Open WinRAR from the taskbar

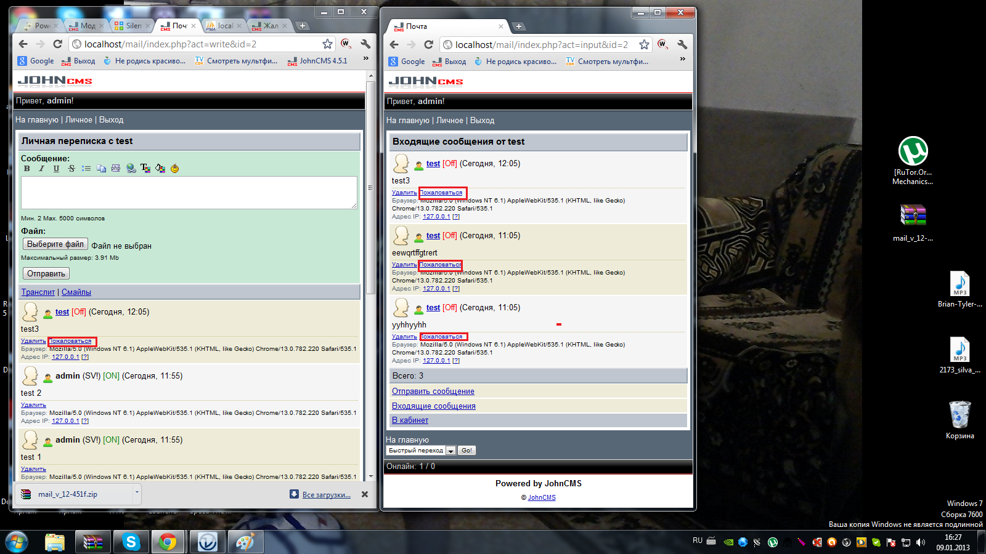pos(92,542)
